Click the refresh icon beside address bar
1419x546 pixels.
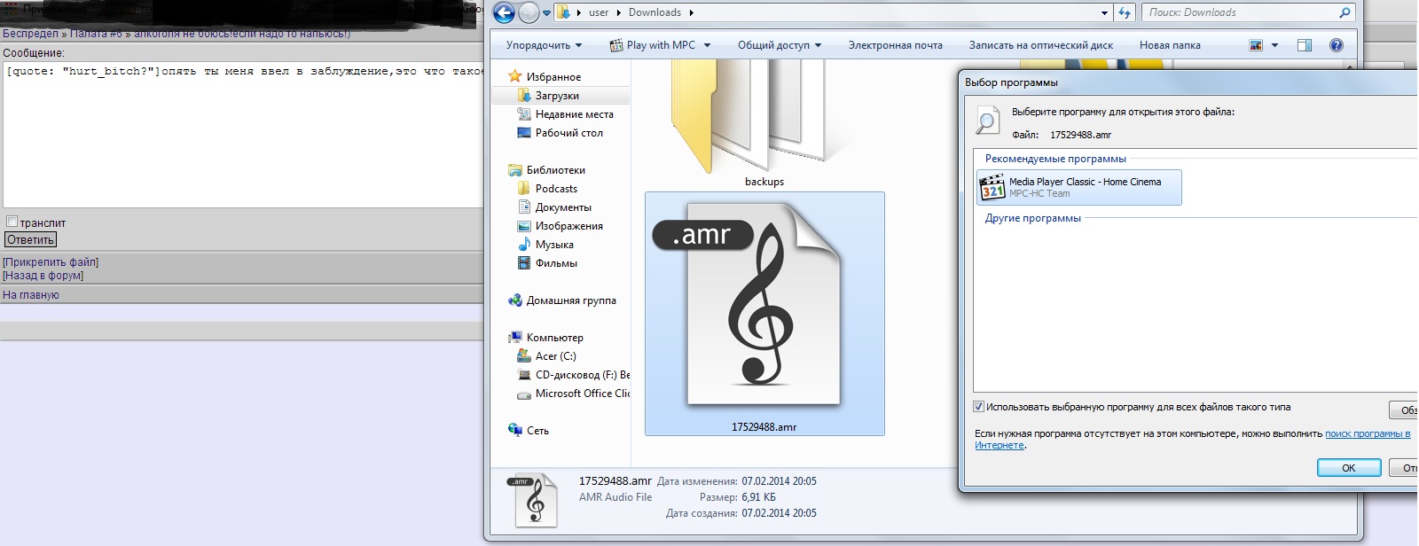(1125, 12)
